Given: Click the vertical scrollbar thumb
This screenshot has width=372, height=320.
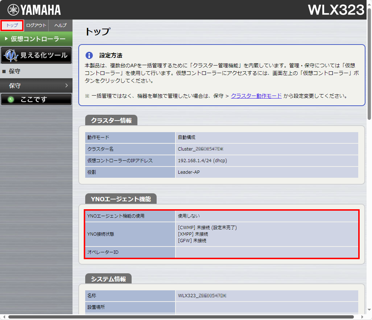Looking at the screenshot, I should [369, 65].
